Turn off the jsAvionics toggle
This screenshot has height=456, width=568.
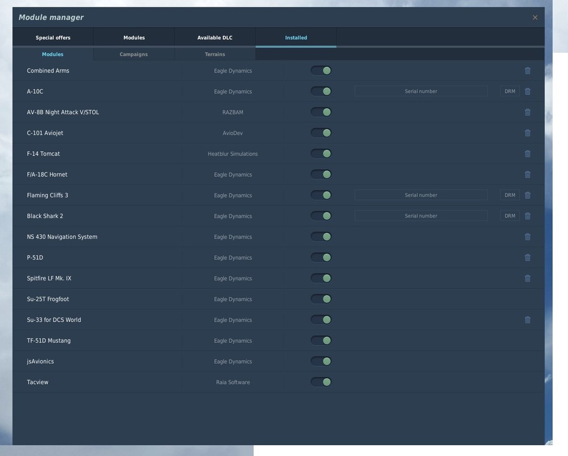(321, 362)
